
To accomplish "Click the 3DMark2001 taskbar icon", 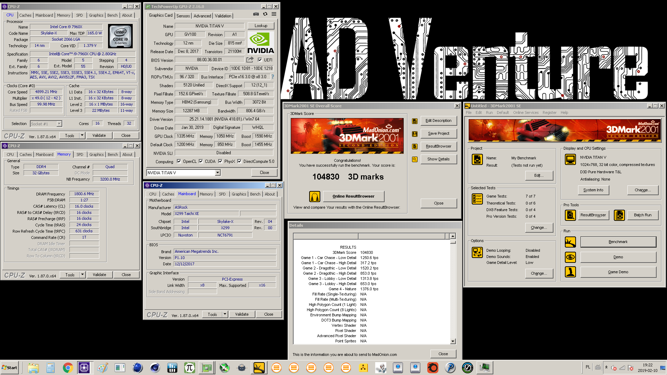I will 259,367.
